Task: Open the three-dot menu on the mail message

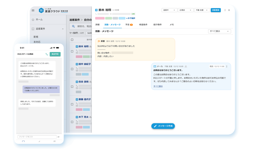Action: point(227,67)
